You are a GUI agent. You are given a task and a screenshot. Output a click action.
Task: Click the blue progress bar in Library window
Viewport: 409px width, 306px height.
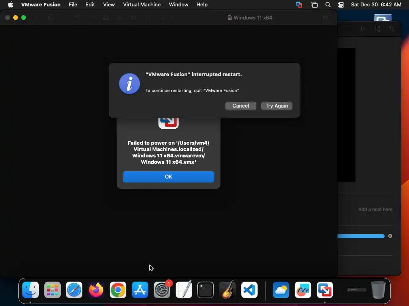tap(361, 236)
